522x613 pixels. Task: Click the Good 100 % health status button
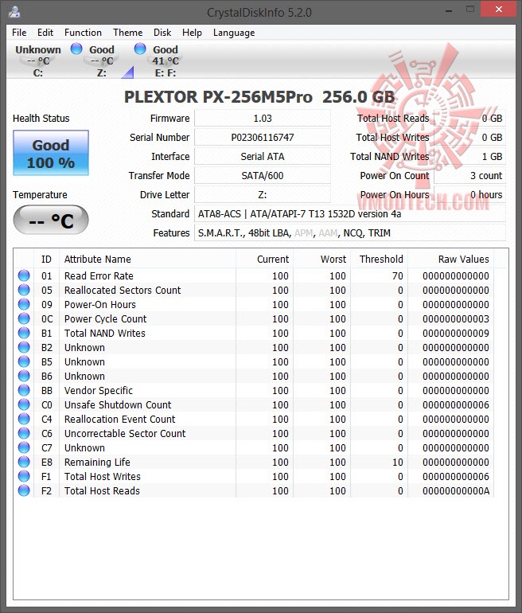pos(51,153)
